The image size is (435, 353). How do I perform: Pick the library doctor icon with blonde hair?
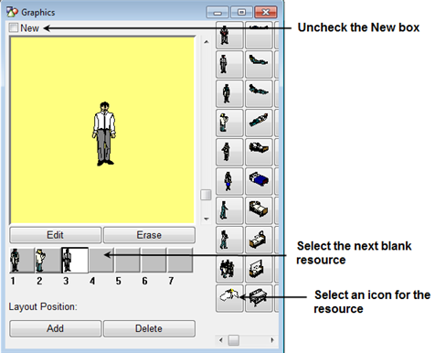[229, 123]
